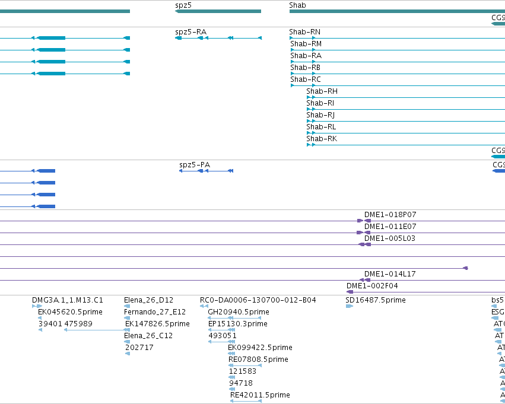Click the DME1-011E07 clone label
505x404 pixels.
[390, 227]
